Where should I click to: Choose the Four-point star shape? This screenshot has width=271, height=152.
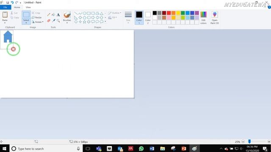80,22
